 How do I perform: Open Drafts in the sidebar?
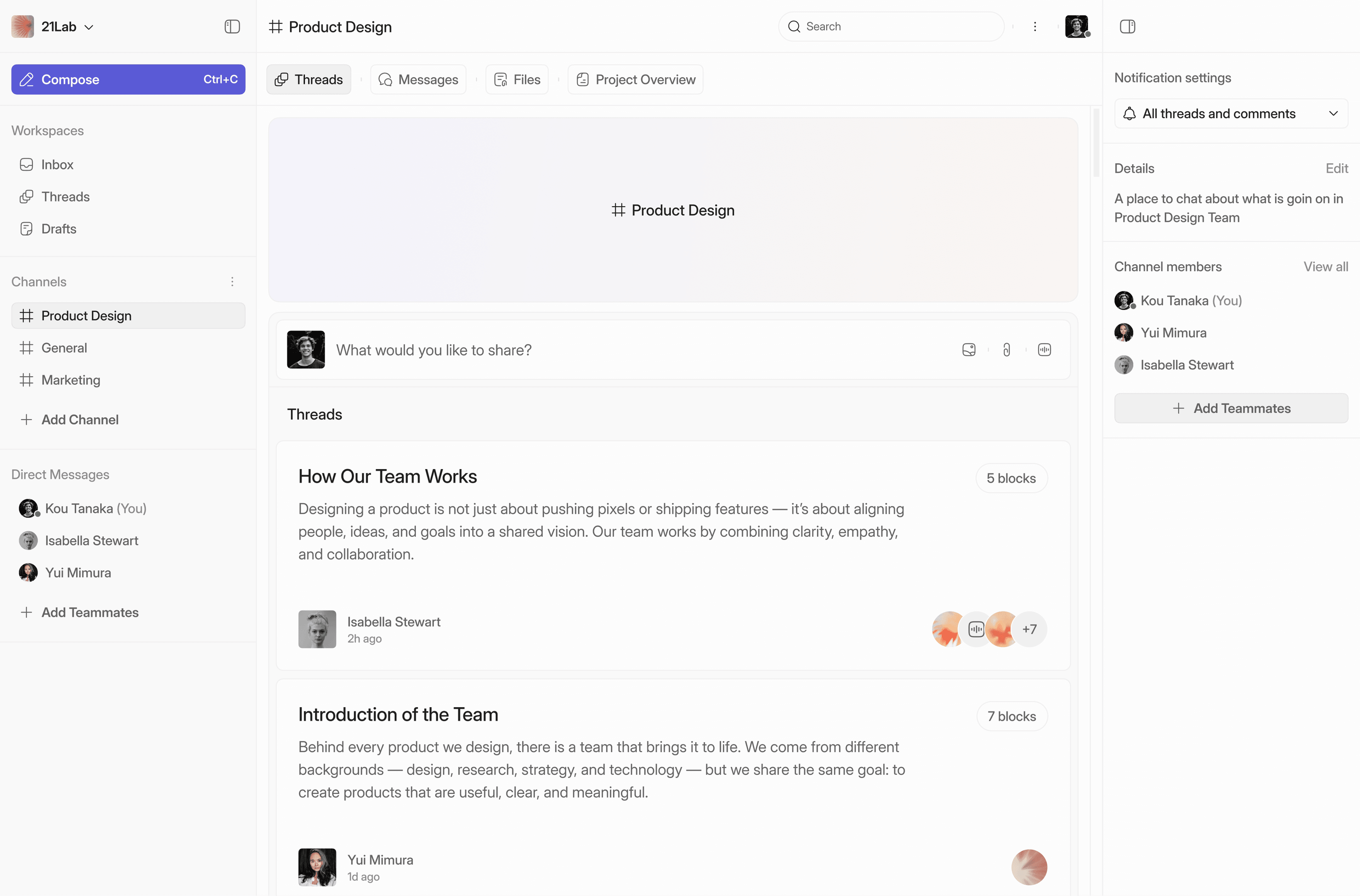point(58,229)
